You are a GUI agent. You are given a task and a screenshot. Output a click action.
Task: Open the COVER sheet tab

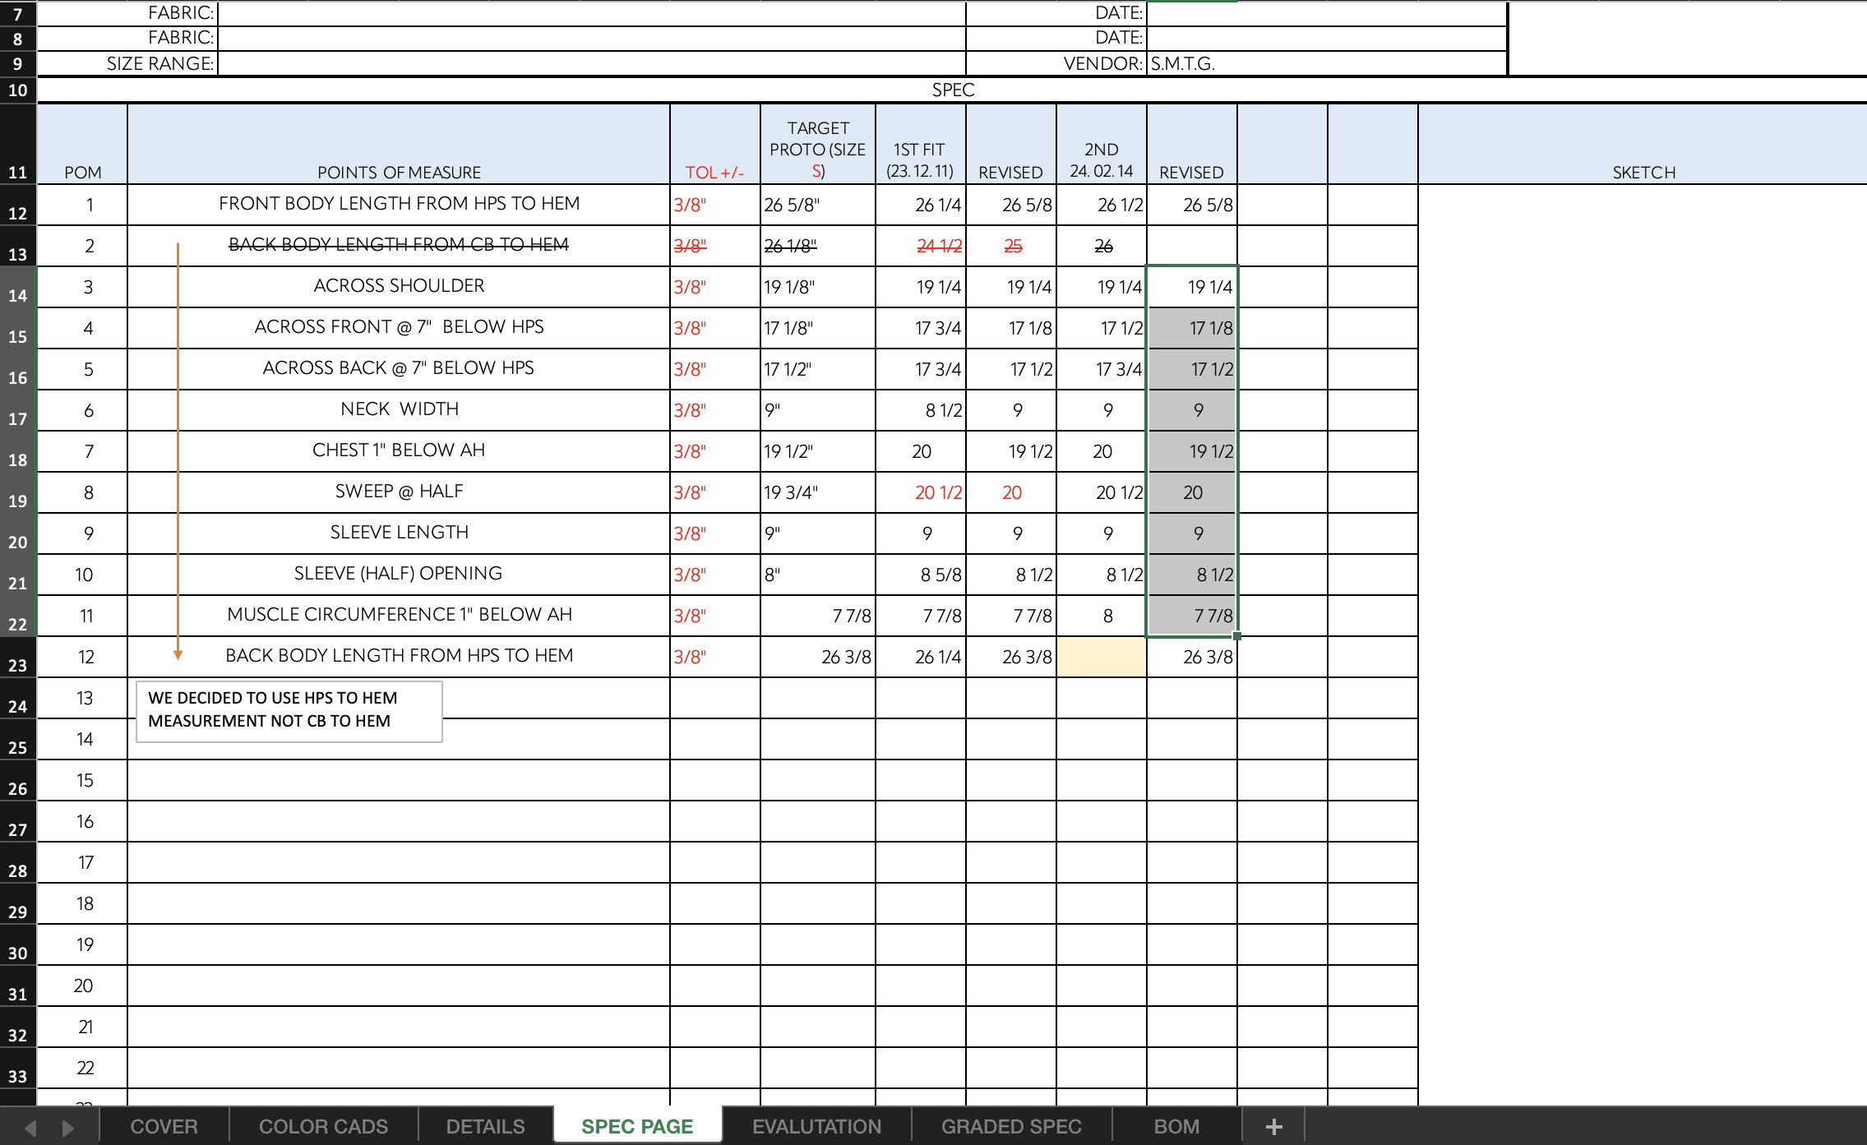164,1127
